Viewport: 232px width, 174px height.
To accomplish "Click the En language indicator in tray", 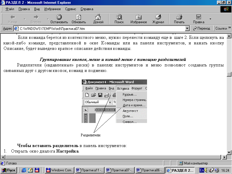I will point(202,170).
